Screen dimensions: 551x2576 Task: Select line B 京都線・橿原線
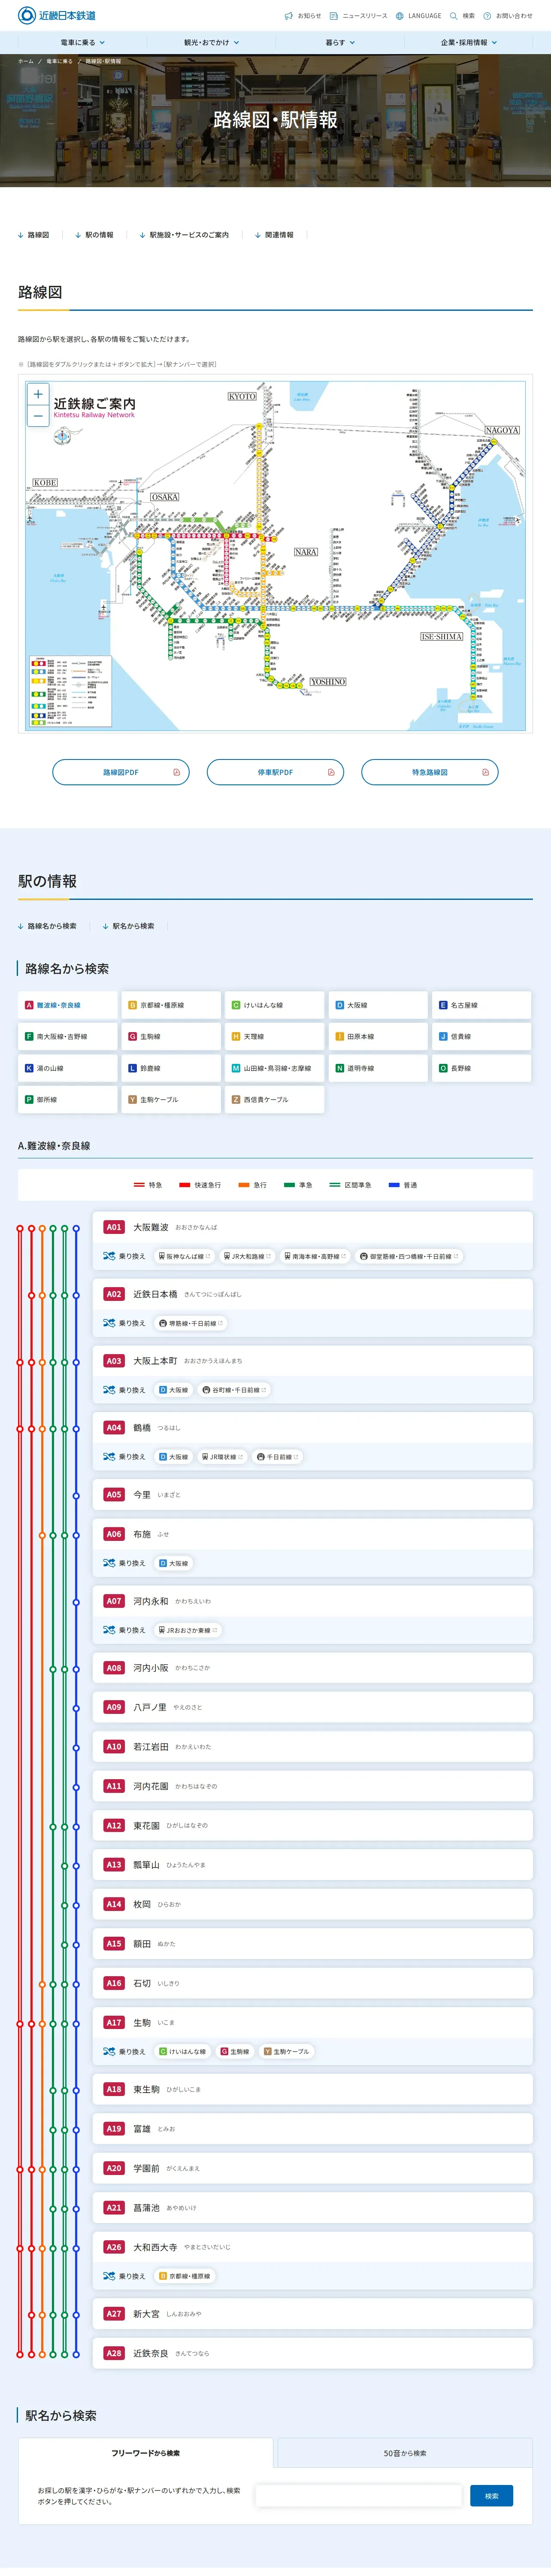171,1005
